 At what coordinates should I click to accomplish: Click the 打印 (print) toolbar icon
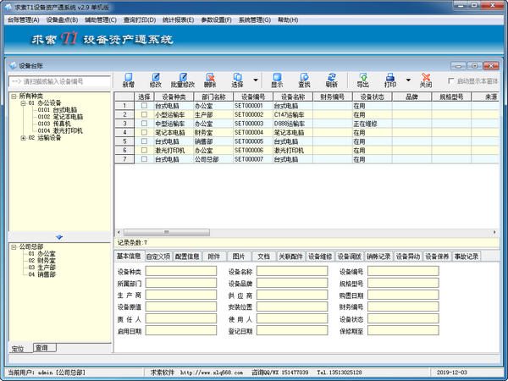pos(390,80)
